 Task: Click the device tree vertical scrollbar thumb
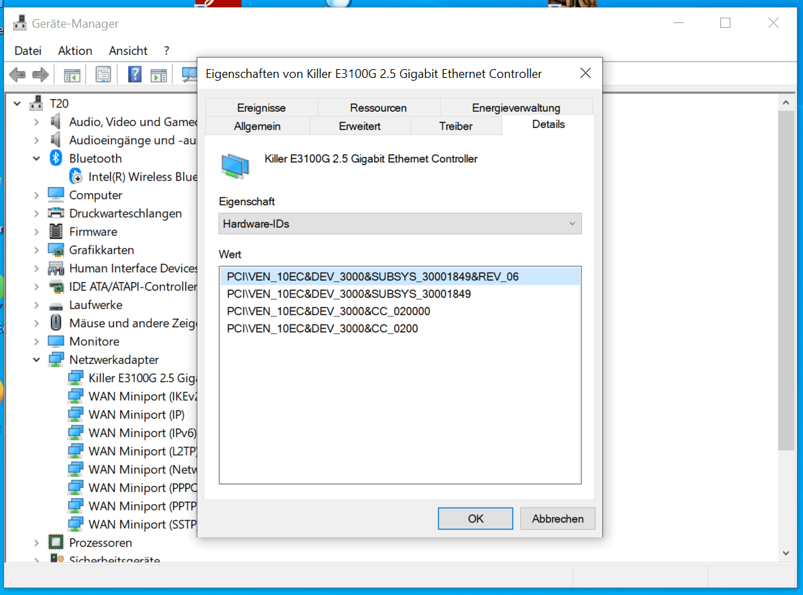point(785,281)
